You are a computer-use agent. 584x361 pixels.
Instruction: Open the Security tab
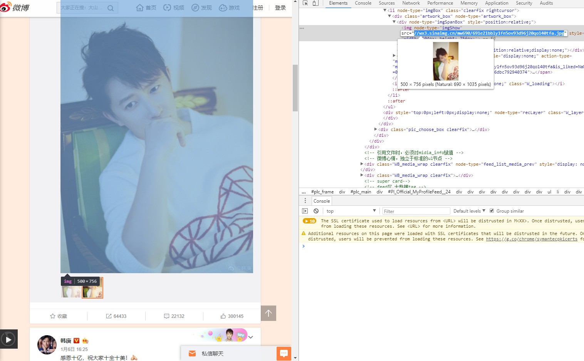pos(524,3)
